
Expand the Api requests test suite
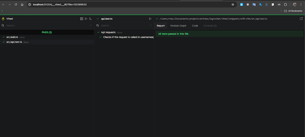(x=108, y=32)
